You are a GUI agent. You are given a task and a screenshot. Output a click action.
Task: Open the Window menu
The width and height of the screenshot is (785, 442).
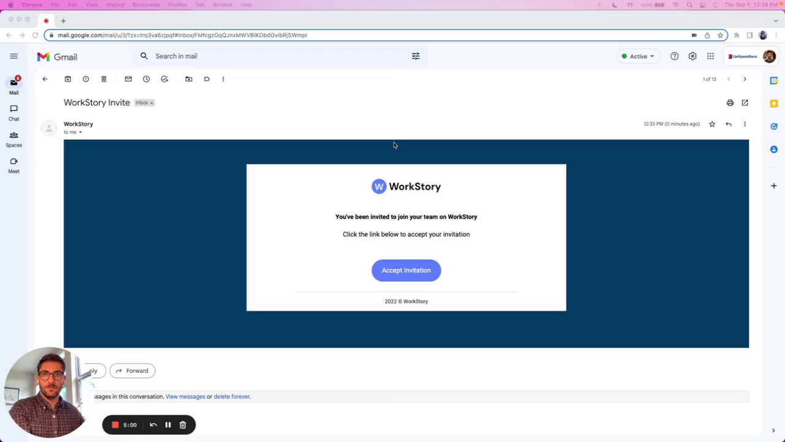[222, 5]
